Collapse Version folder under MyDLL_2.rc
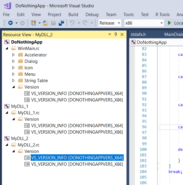Screen dimensions: 183x185 click(x=13, y=151)
